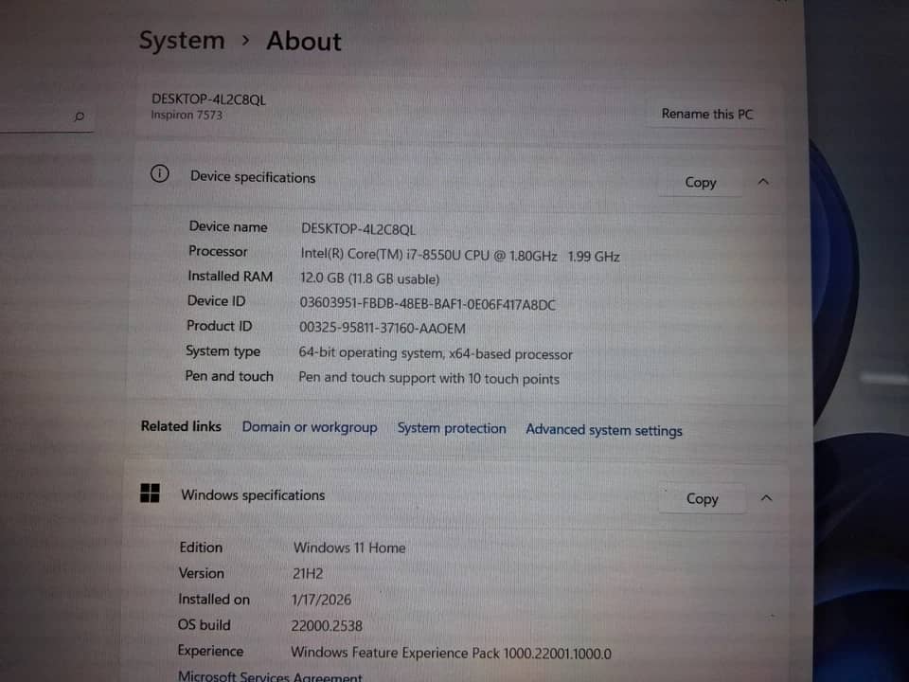
Task: Select the 12.0 GB (11.8 GB usable) value
Action: 369,278
